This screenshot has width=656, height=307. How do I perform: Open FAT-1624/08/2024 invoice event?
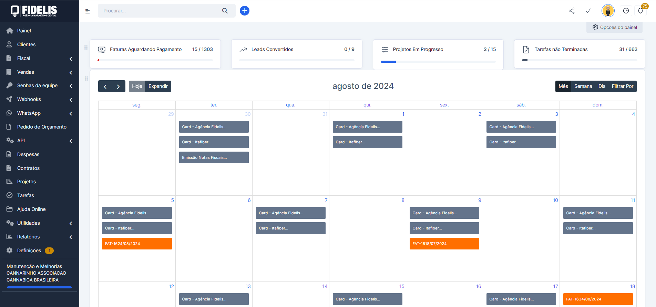(137, 244)
